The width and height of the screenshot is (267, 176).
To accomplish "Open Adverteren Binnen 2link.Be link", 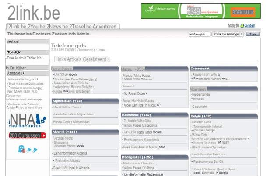I will point(74,87).
